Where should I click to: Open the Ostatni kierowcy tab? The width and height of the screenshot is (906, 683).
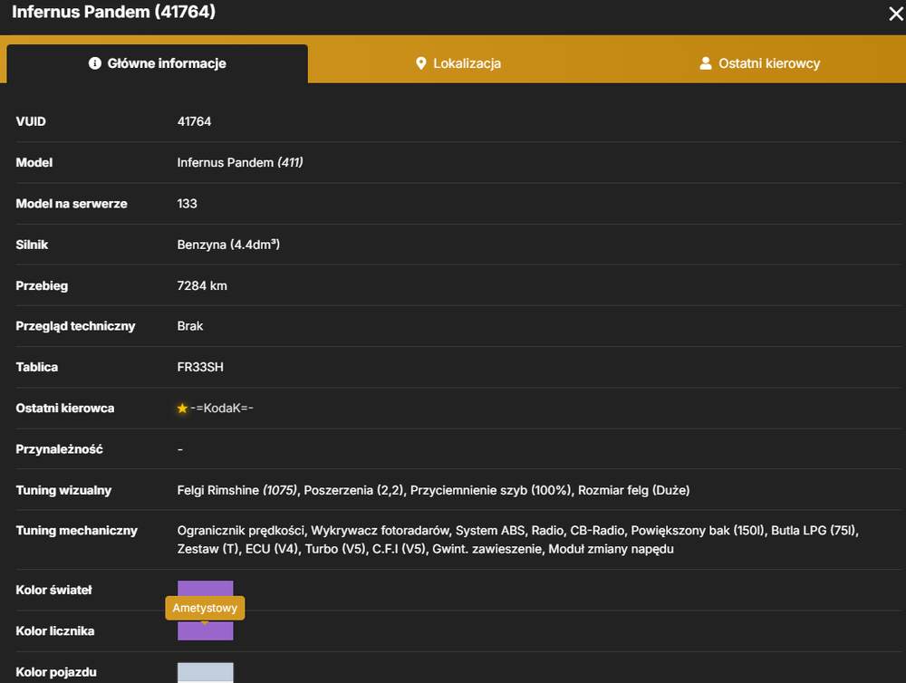pyautogui.click(x=759, y=63)
